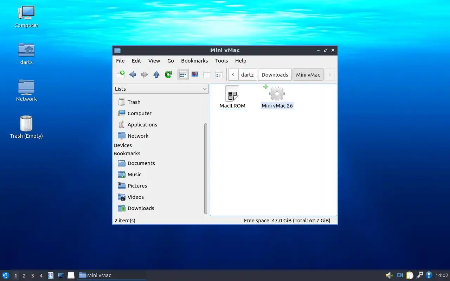Go to Downloads in the path bar
The image size is (450, 281).
click(x=275, y=74)
